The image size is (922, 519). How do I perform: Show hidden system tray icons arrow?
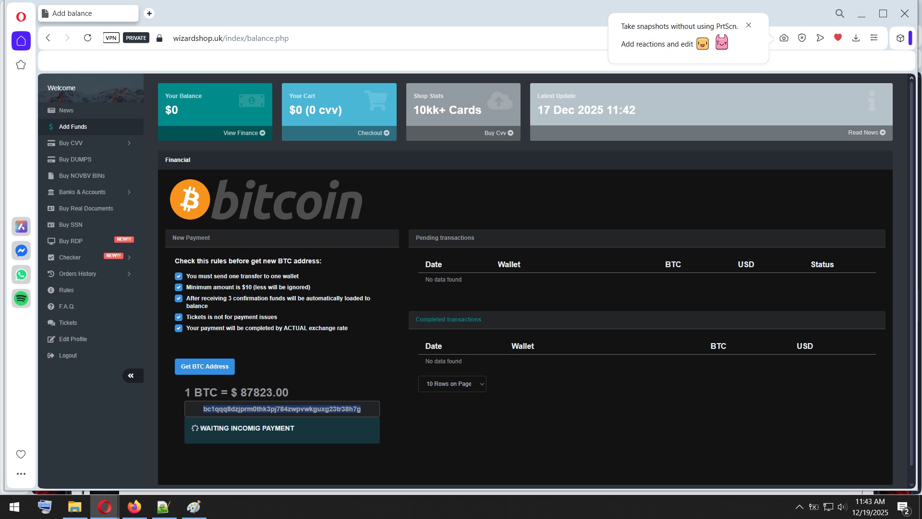pos(799,507)
